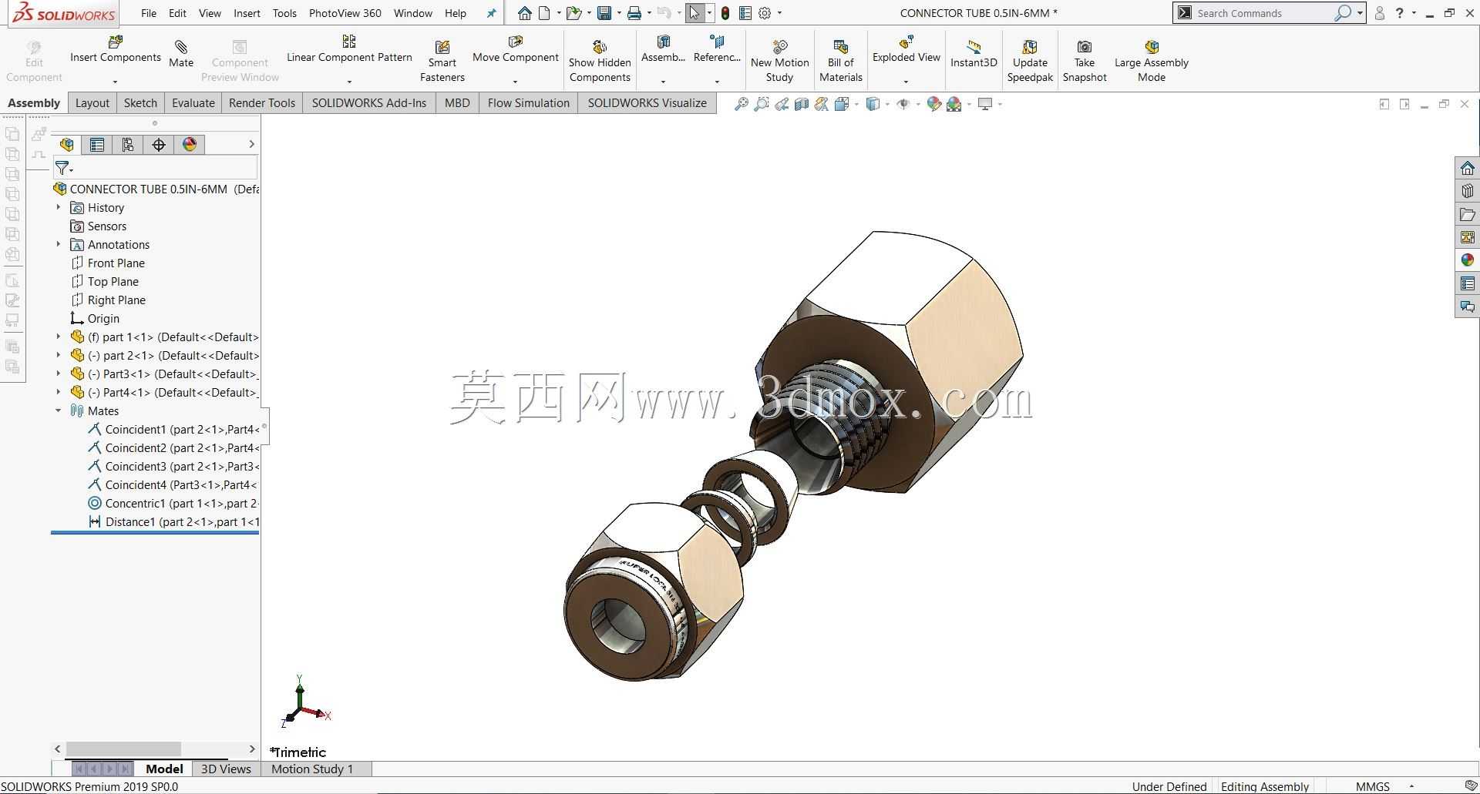
Task: Switch to SOLIDWORKS Visualize tab
Action: tap(647, 102)
